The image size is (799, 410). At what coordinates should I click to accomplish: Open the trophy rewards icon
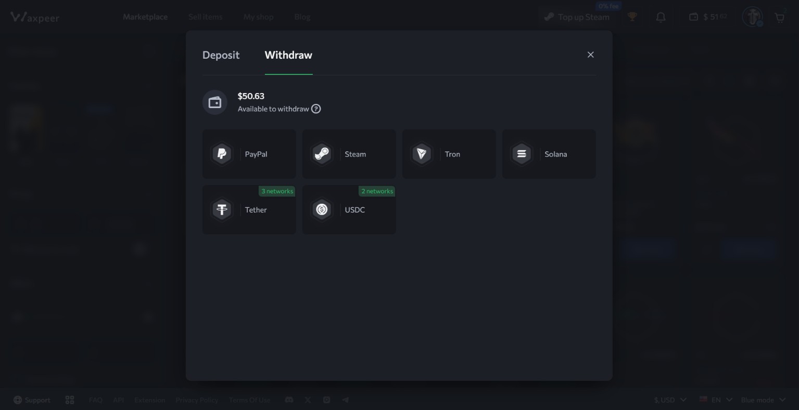[x=632, y=17]
